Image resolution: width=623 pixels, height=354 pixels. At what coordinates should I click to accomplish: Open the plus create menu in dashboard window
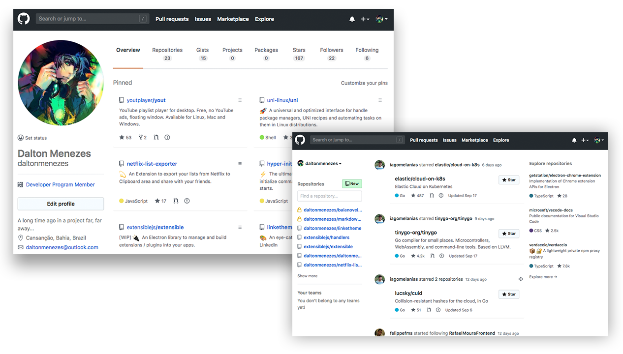click(585, 140)
